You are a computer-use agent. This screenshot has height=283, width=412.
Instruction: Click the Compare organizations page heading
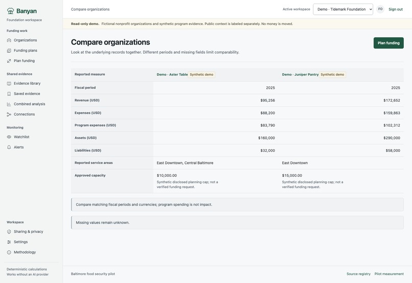click(x=110, y=42)
